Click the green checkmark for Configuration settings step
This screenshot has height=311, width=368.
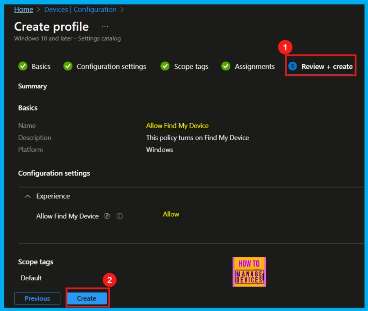[68, 66]
